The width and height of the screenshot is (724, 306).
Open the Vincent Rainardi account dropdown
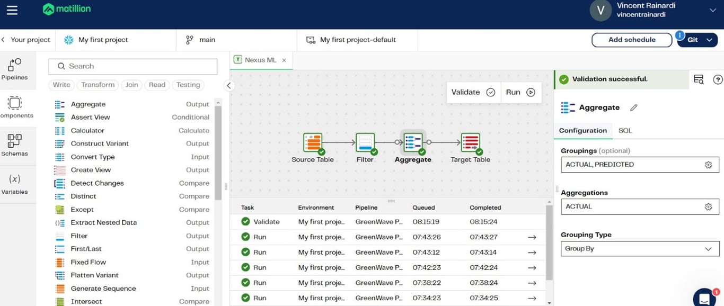point(713,10)
